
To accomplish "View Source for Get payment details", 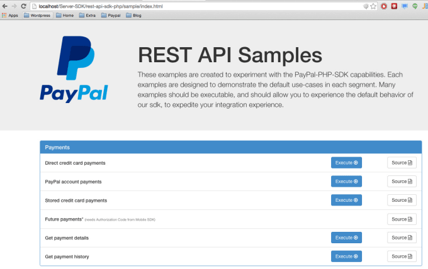I will click(402, 238).
